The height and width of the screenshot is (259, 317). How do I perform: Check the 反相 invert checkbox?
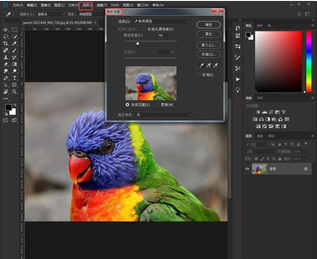(x=198, y=74)
